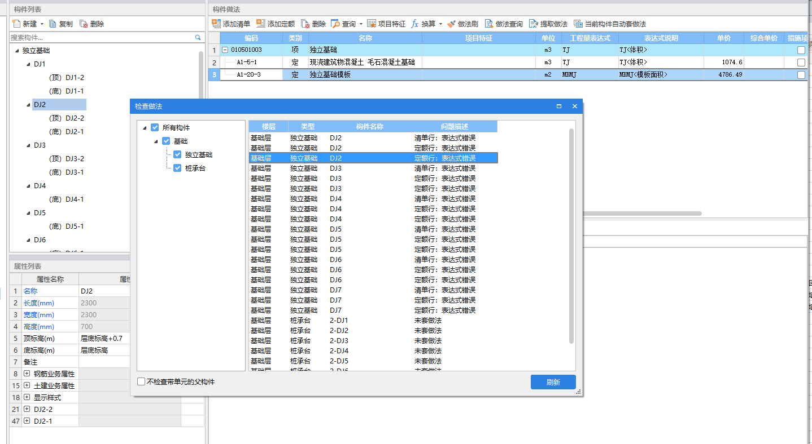Toggle the 基础 checkbox in dialog tree

[166, 141]
